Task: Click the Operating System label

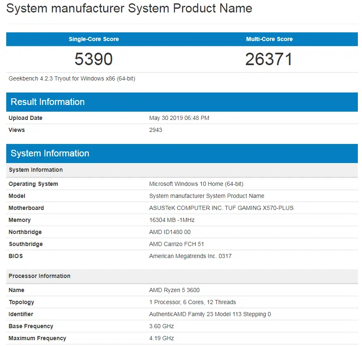Action: (x=33, y=184)
